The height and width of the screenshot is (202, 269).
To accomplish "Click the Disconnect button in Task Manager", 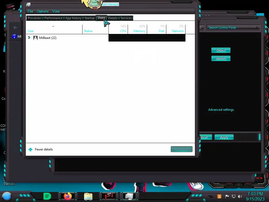I will coord(182,149).
